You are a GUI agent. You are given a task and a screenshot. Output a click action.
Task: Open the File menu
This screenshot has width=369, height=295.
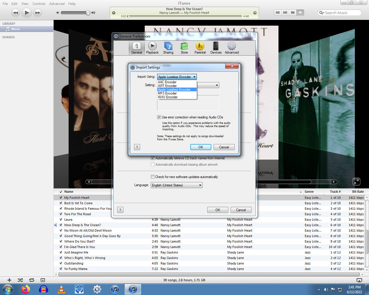point(5,4)
